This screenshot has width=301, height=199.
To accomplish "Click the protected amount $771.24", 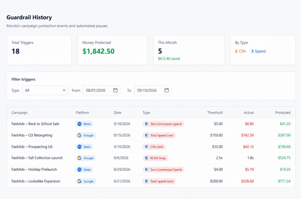I will (284, 181).
